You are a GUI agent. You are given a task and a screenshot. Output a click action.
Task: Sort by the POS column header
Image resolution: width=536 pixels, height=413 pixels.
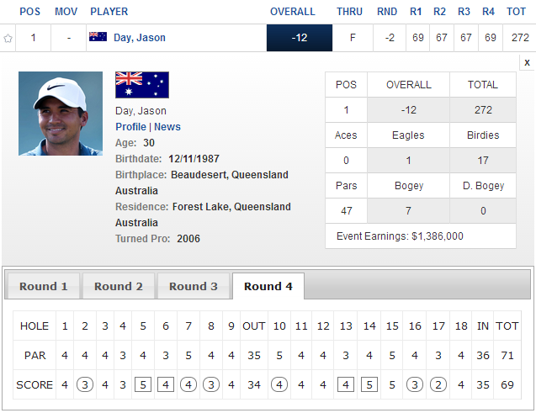coord(29,12)
